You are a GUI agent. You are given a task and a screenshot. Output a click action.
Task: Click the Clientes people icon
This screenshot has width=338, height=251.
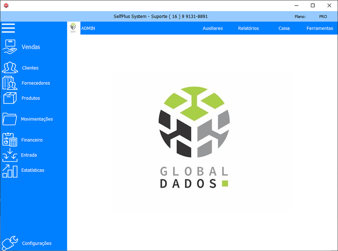click(10, 67)
